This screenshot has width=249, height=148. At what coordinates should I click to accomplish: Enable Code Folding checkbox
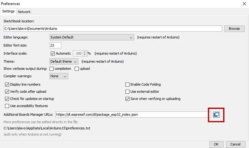128,84
